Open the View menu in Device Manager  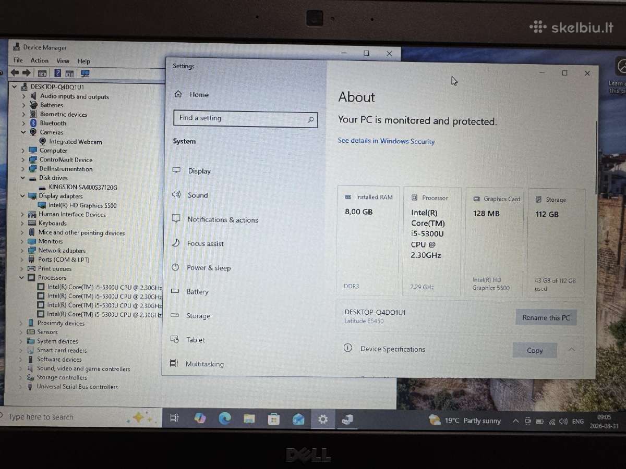[63, 61]
